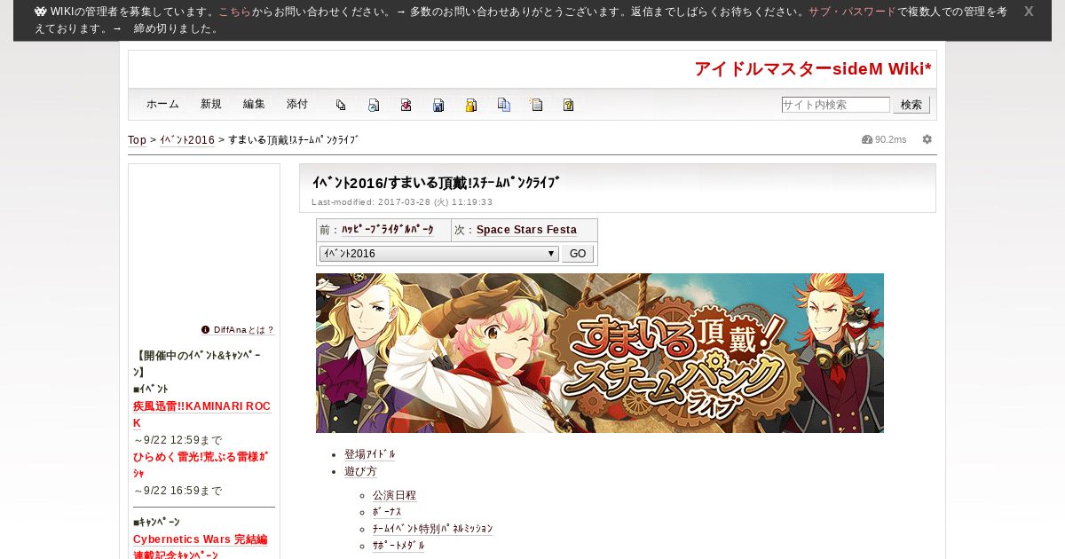
Task: Open next event Space Stars Festa link
Action: point(526,230)
